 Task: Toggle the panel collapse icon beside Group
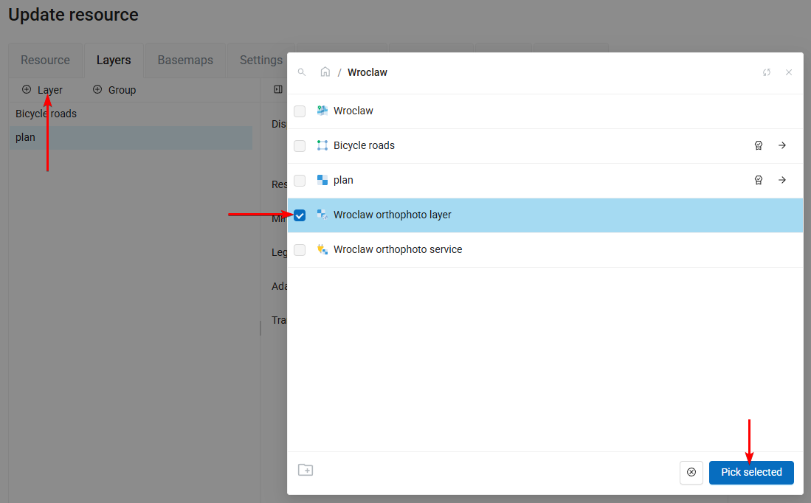(278, 89)
